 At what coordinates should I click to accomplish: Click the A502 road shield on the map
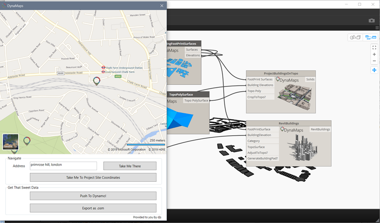(118, 76)
